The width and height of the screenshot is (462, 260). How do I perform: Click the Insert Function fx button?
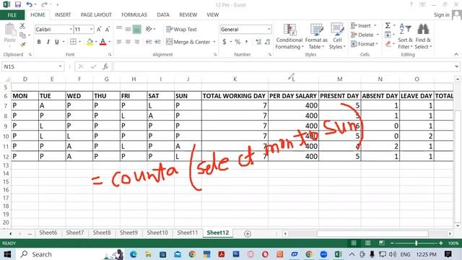[105, 66]
